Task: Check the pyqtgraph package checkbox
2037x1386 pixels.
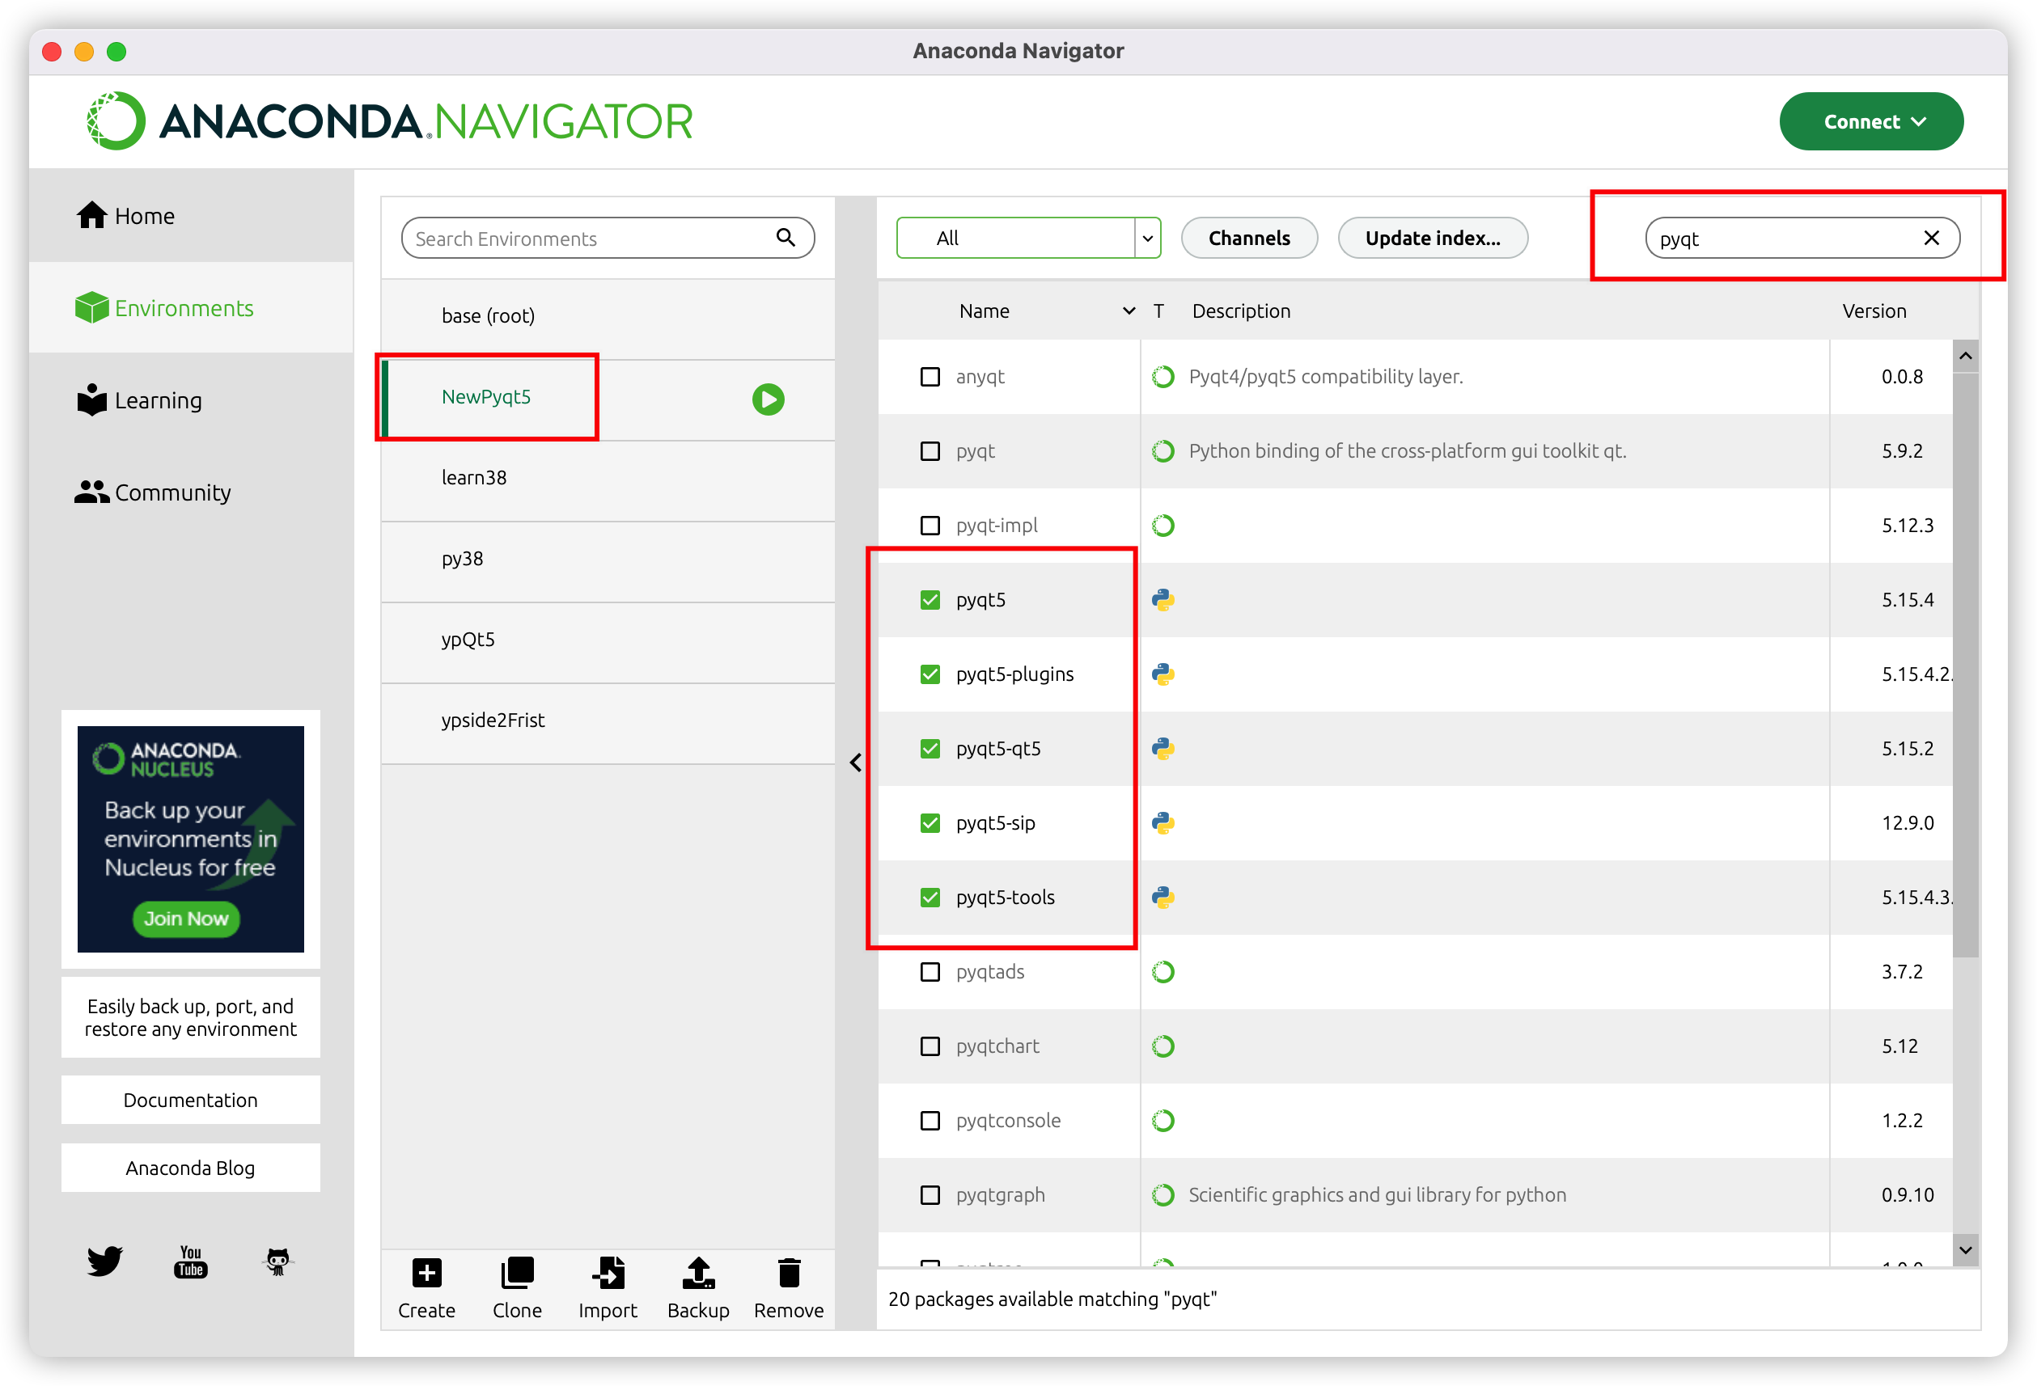Action: [930, 1195]
